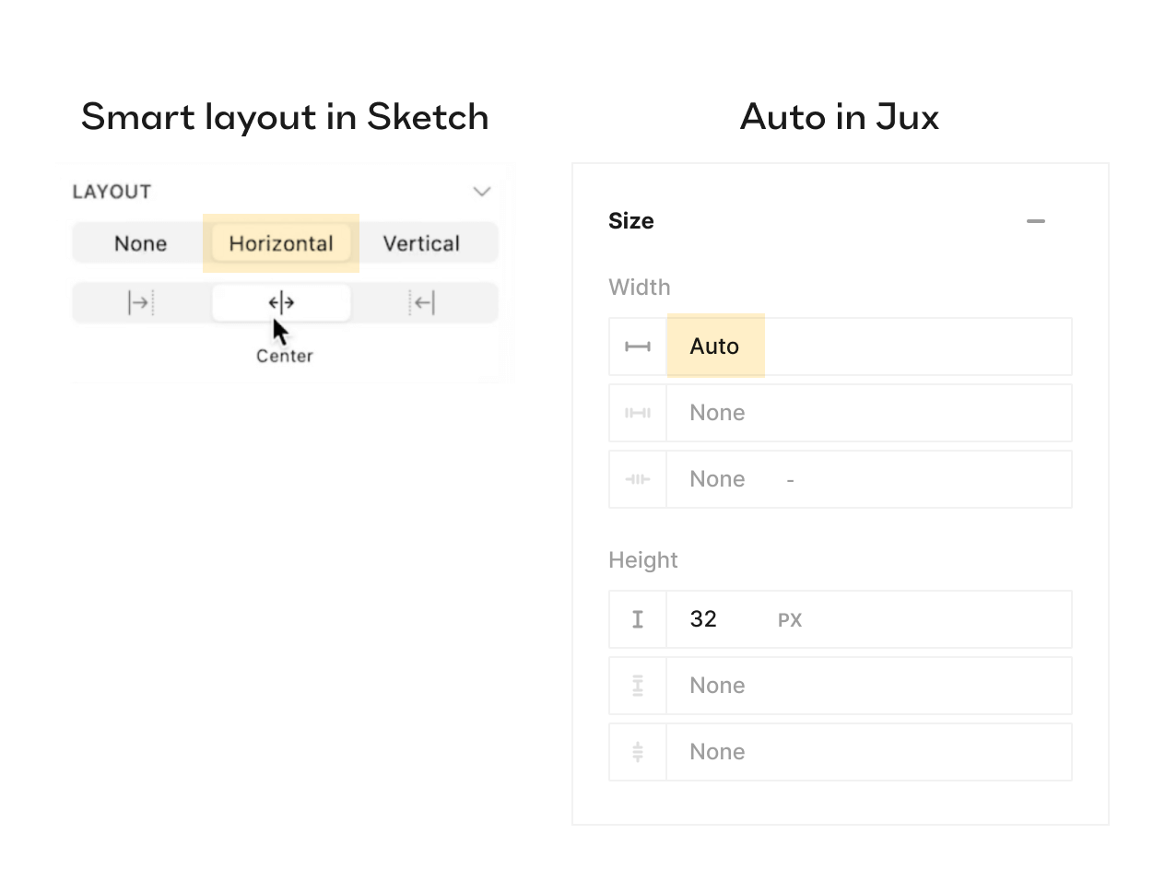Select the fixed height I-beam icon

coord(637,618)
